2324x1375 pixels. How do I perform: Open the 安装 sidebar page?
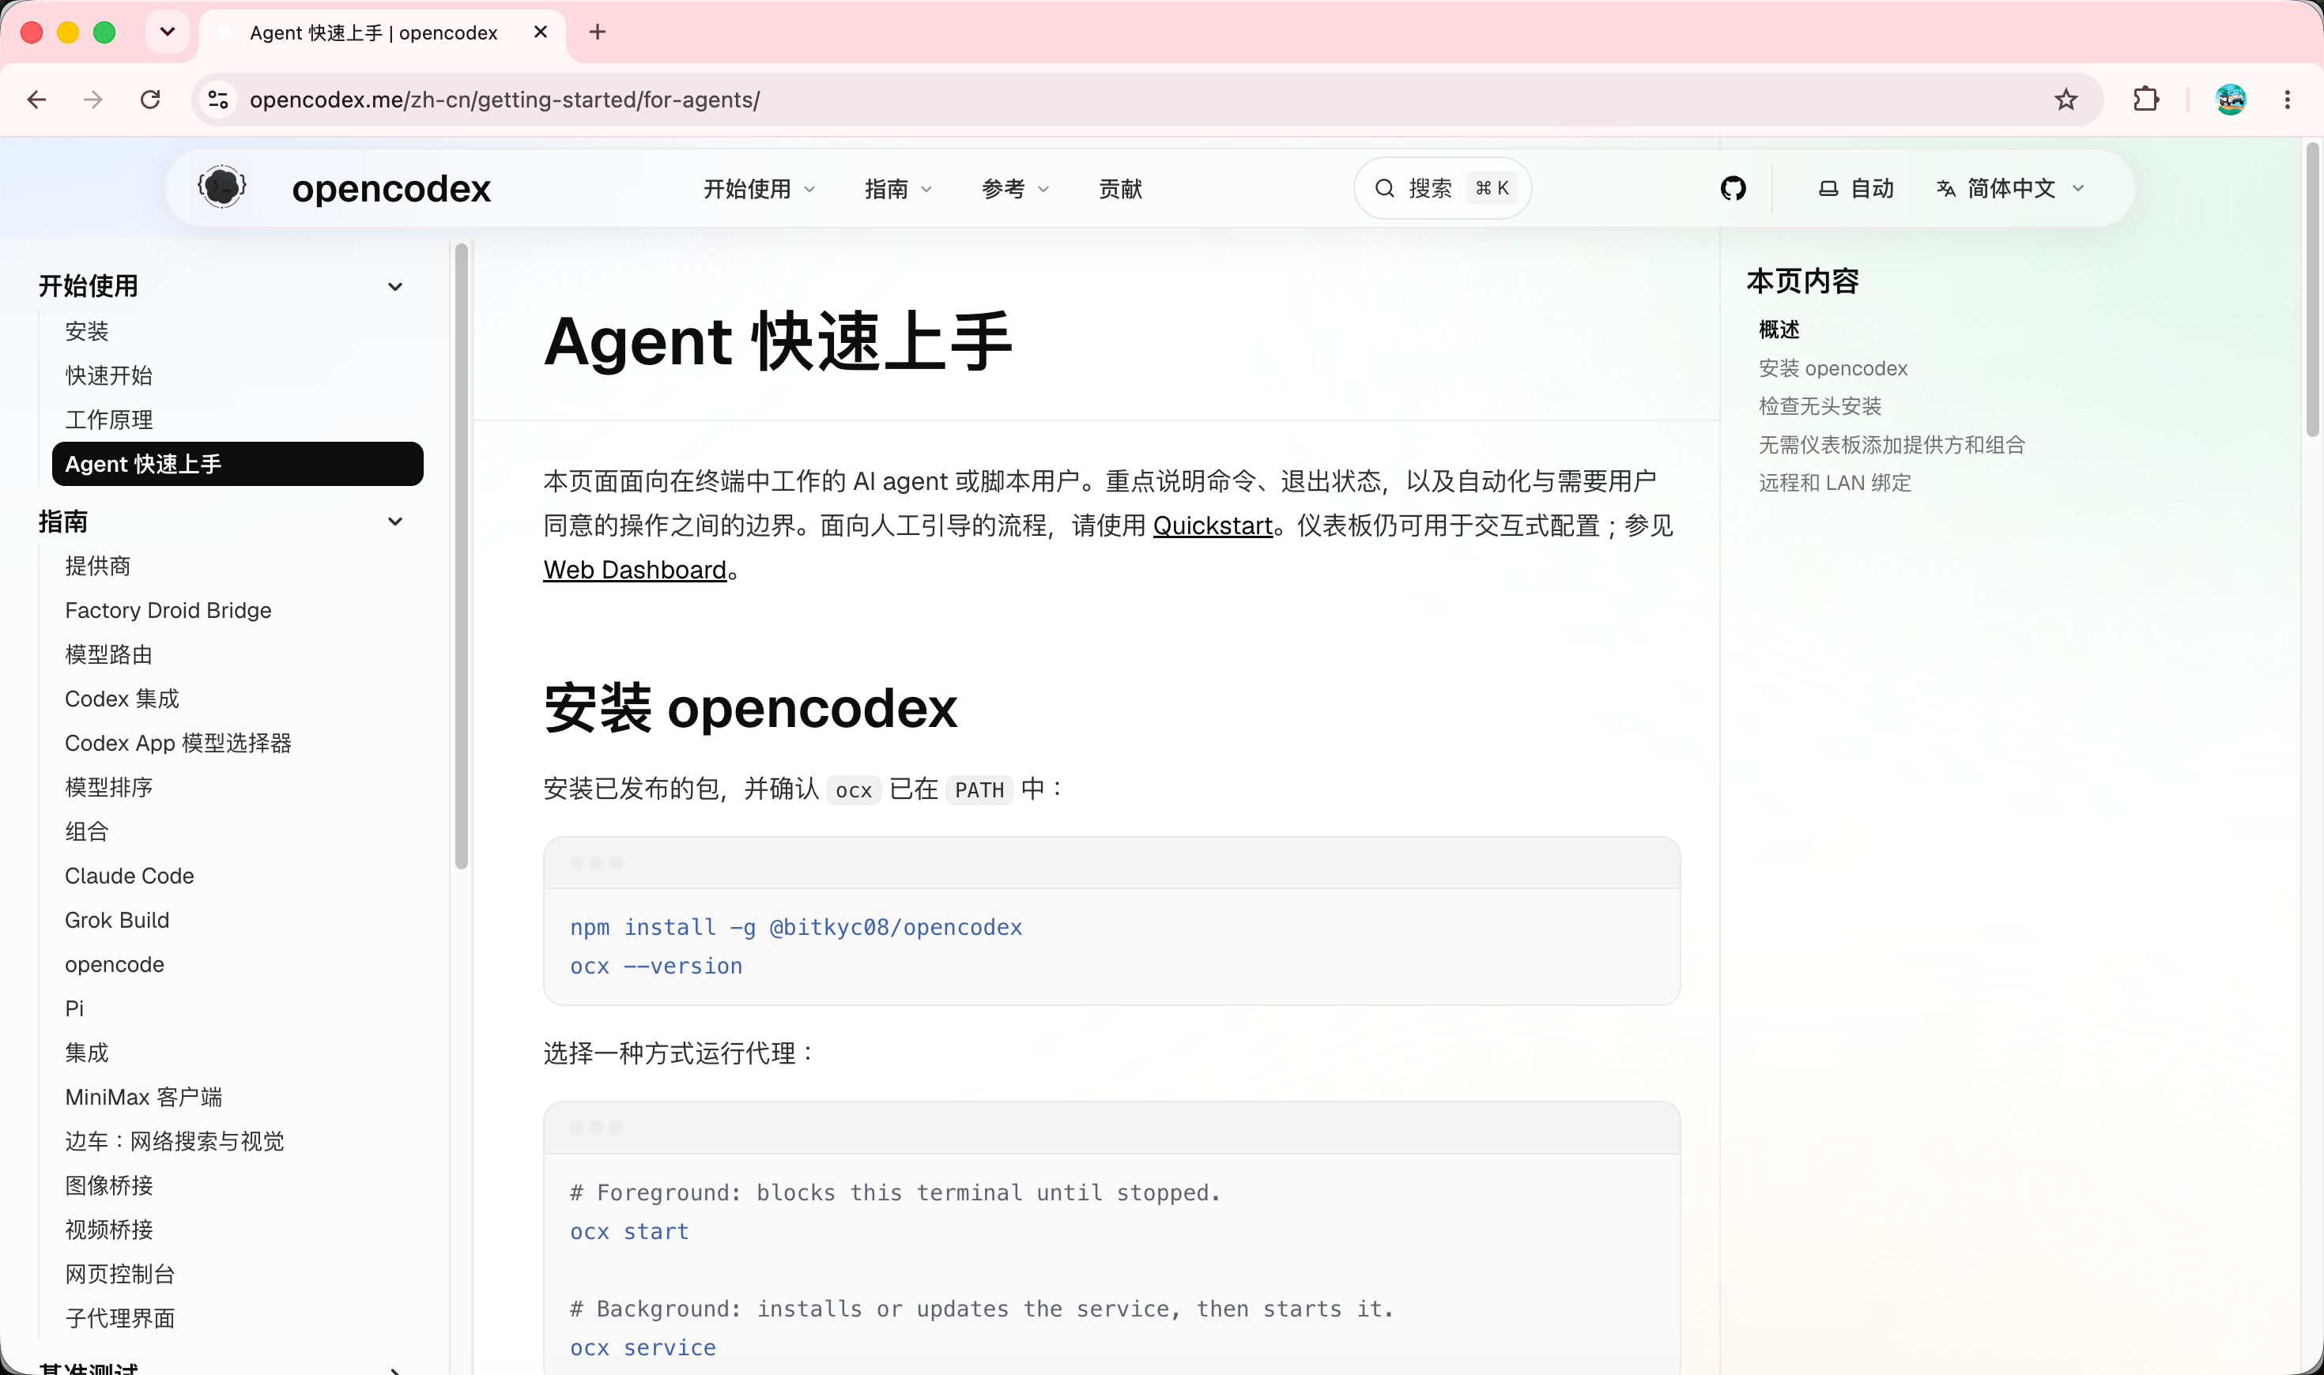tap(87, 331)
